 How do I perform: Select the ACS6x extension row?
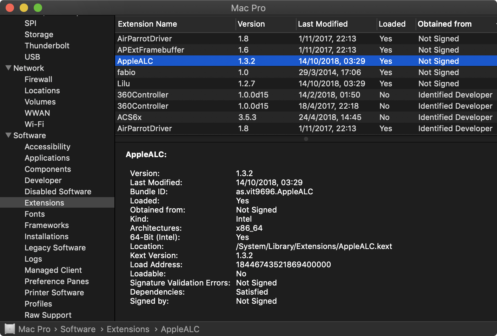306,117
